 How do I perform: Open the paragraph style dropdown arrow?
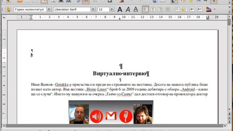tap(49, 9)
